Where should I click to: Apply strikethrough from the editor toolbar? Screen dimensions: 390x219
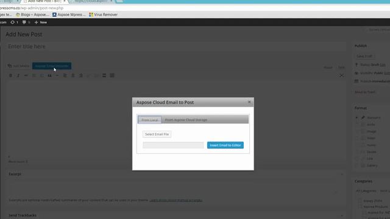point(26,75)
